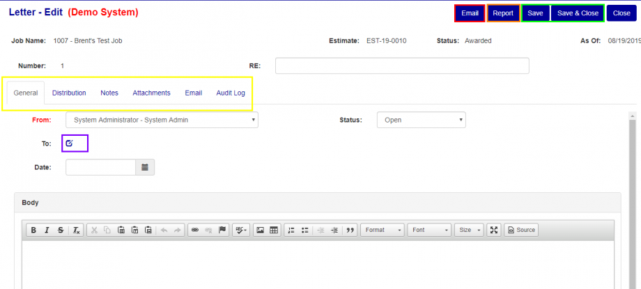Screen dimensions: 641x289
Task: Apply italic formatting in Body editor
Action: tap(47, 230)
